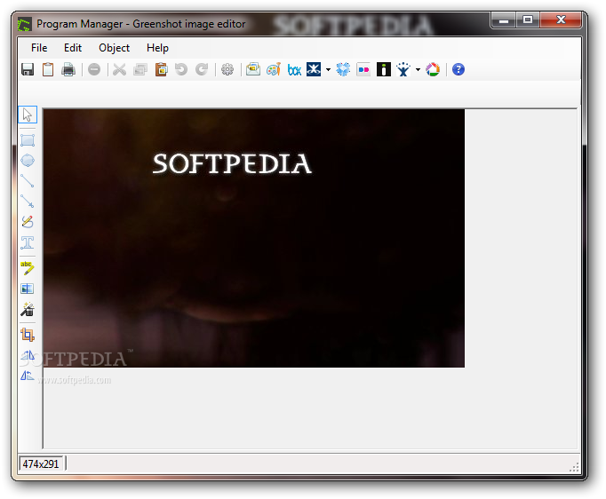
Task: Upload to Box via the box icon
Action: pyautogui.click(x=294, y=70)
